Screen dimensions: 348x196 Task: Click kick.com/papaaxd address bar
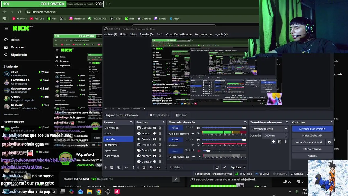pos(44,12)
